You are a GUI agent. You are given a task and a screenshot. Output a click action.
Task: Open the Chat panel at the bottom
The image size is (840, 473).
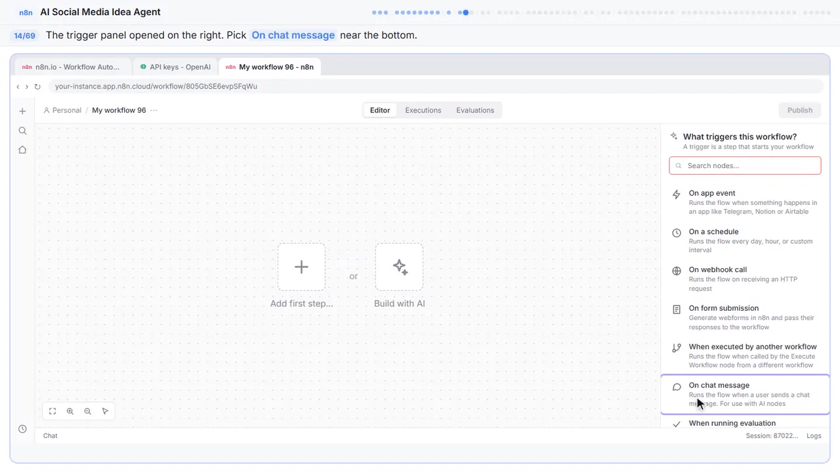click(x=51, y=436)
